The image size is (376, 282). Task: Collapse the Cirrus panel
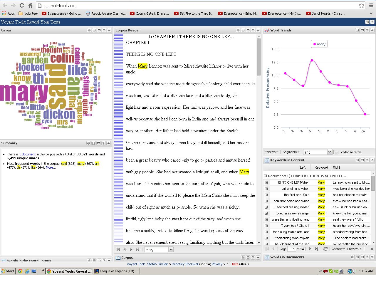click(x=109, y=30)
